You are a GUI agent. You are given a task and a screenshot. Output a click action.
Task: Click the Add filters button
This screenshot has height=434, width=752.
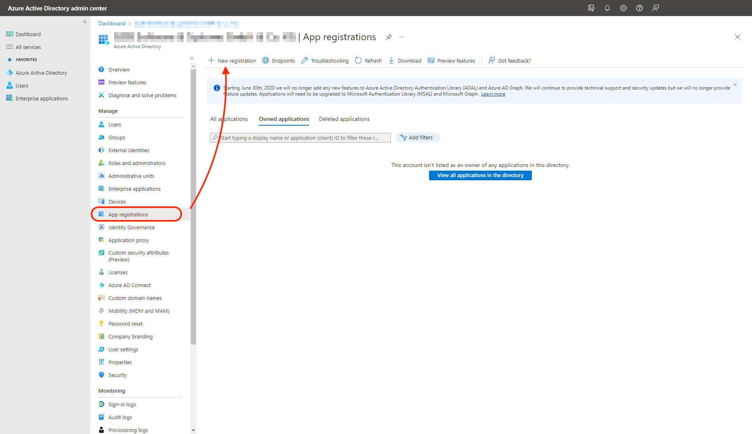(417, 137)
